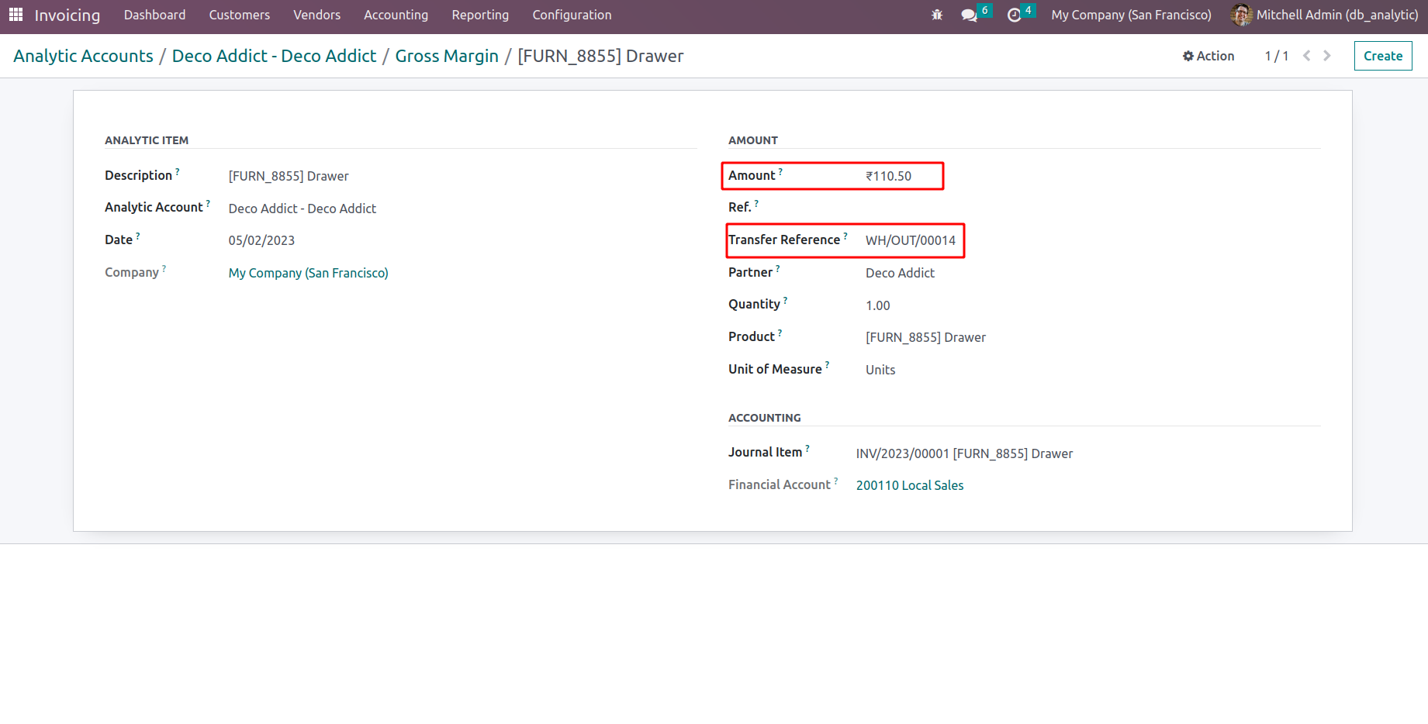This screenshot has height=724, width=1428.
Task: Click Unit of Measure value Units
Action: tap(880, 370)
